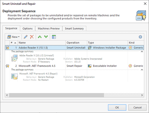Screen dimensions: 149x113
Task: Click the Smart Uninstall operation cell
Action: pos(76,48)
